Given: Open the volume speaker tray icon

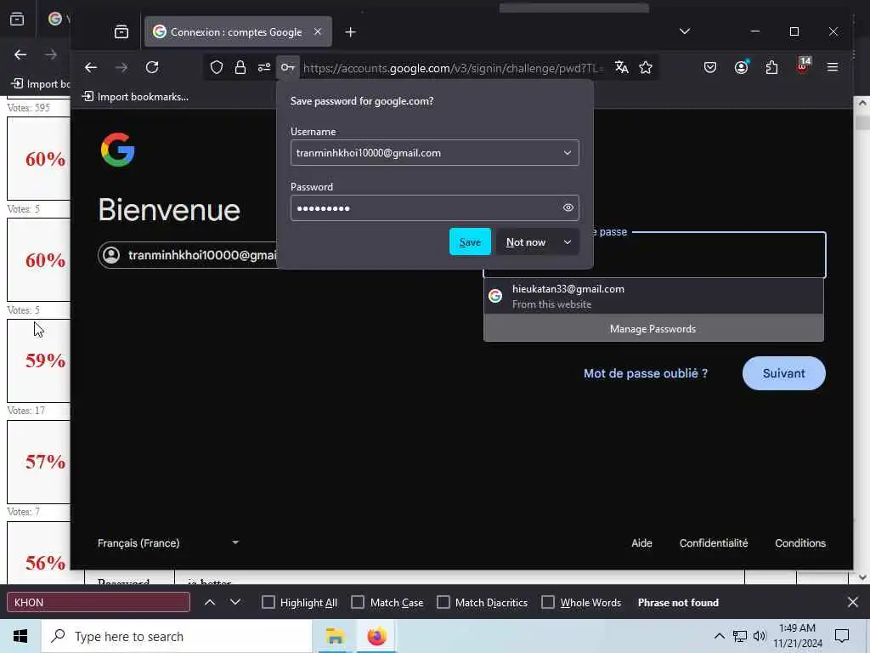Looking at the screenshot, I should point(760,636).
